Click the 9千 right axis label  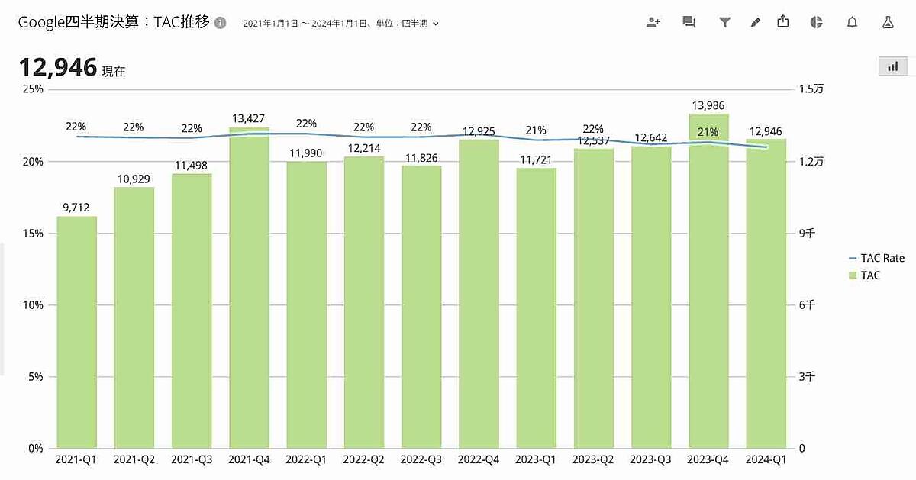coord(807,233)
